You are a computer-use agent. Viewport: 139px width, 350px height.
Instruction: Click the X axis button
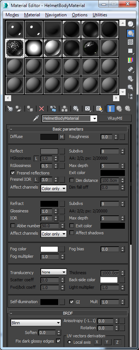pyautogui.click(x=97, y=342)
